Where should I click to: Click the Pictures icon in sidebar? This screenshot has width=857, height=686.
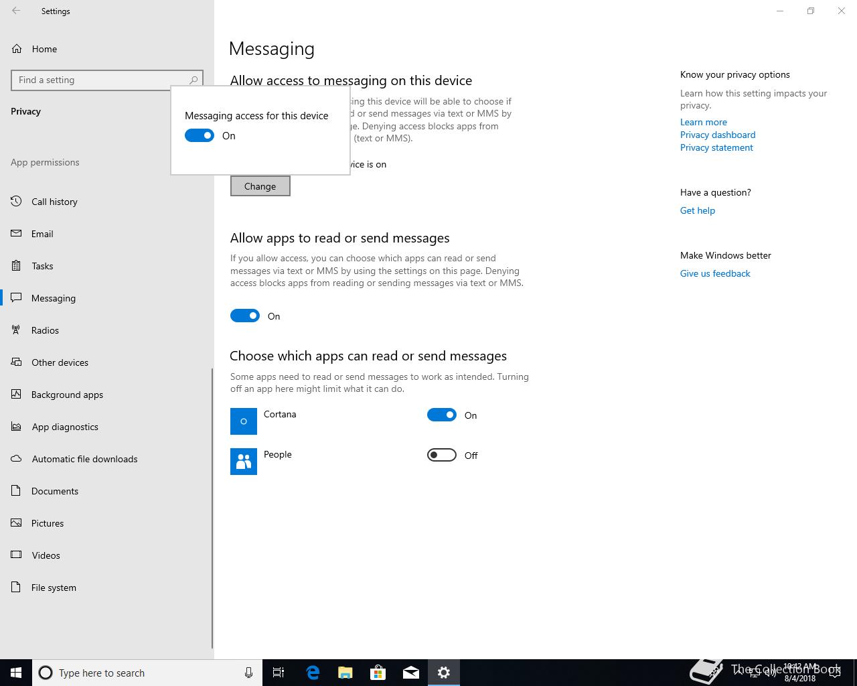pos(17,523)
